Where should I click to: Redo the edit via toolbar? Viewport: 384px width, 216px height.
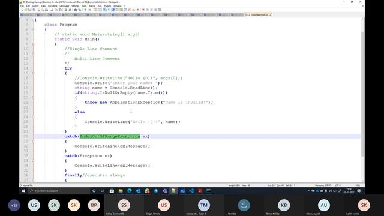pyautogui.click(x=70, y=10)
